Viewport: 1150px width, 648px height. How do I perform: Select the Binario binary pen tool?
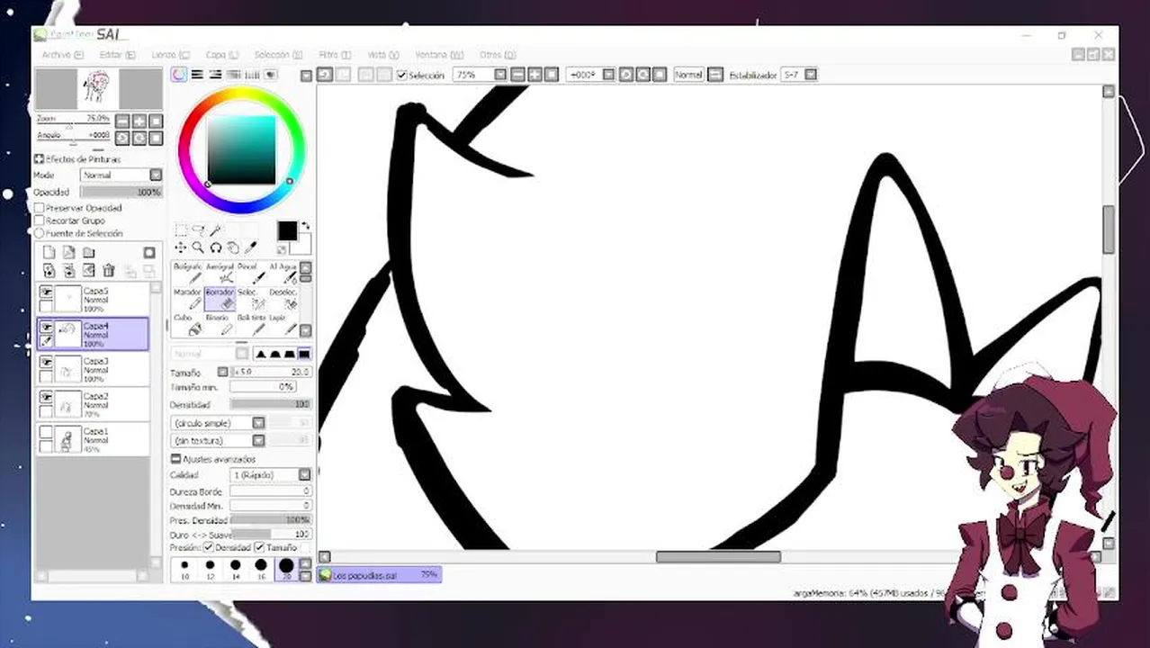click(220, 324)
